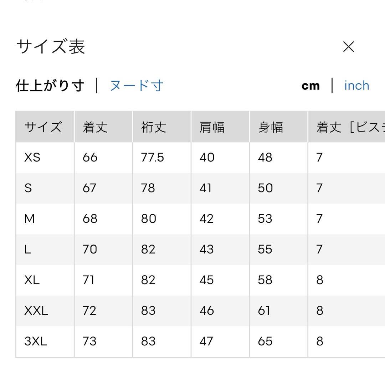Select cm as the measurement unit
Screen dimensions: 385x385
pyautogui.click(x=310, y=86)
